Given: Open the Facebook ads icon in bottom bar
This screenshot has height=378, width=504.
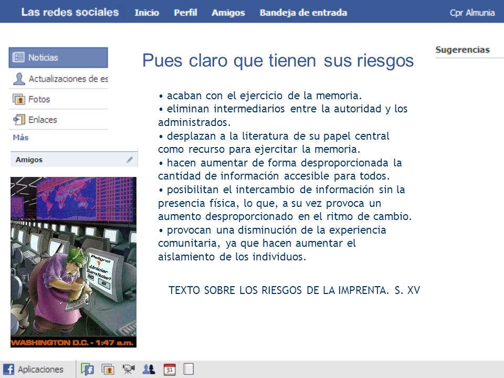Looking at the screenshot, I should (88, 369).
